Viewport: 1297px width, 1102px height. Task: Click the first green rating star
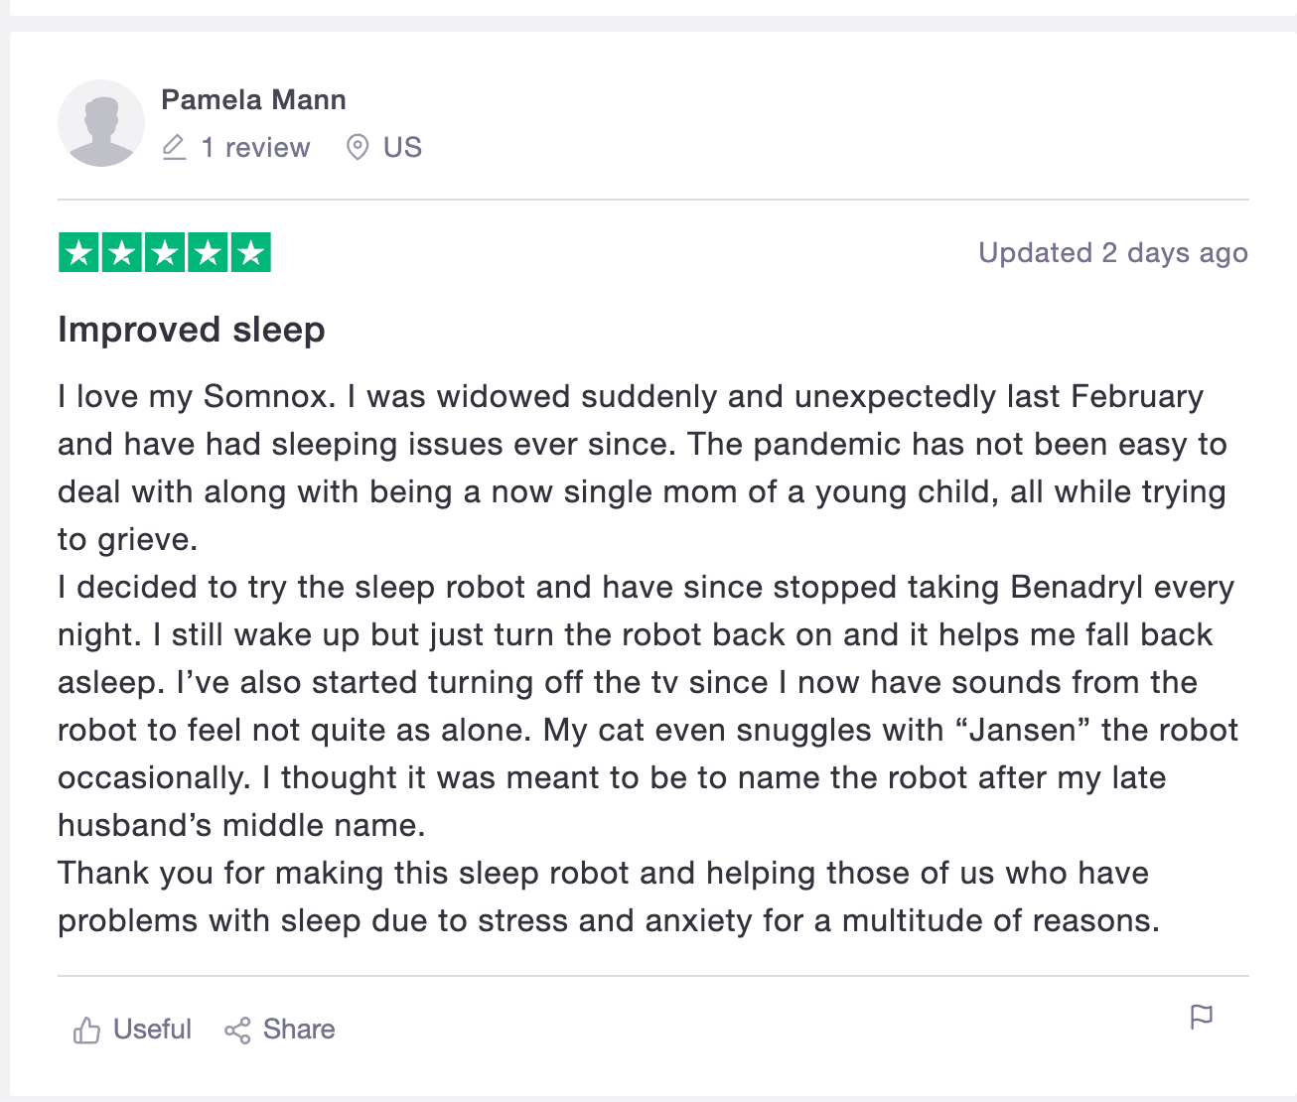tap(78, 253)
